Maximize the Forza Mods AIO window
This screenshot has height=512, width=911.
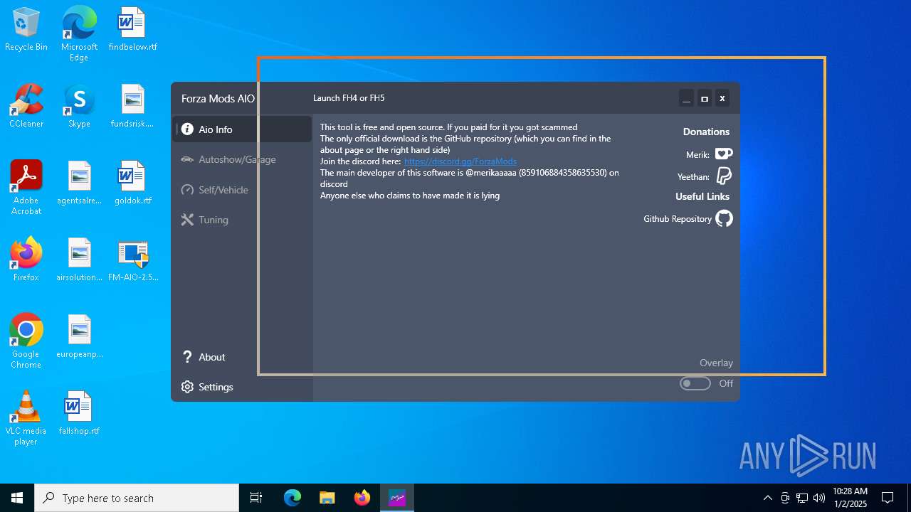[705, 98]
